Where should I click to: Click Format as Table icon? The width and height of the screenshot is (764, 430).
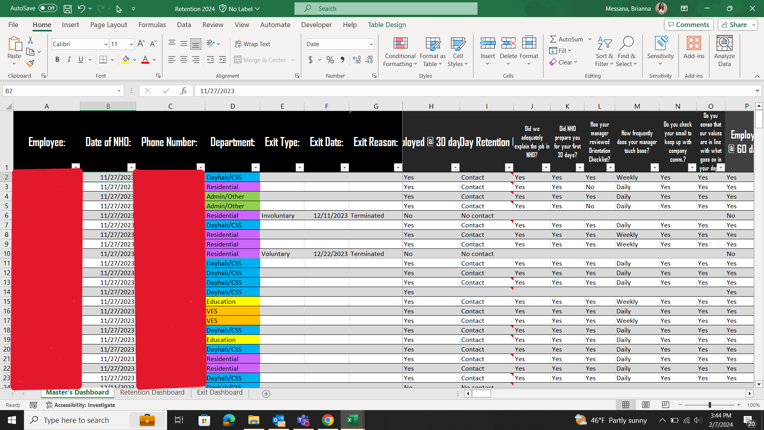point(433,52)
